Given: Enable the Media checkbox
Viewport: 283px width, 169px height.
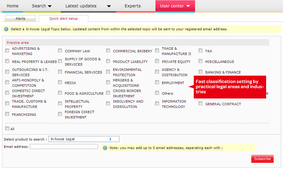Looking at the screenshot, I should coord(60,82).
